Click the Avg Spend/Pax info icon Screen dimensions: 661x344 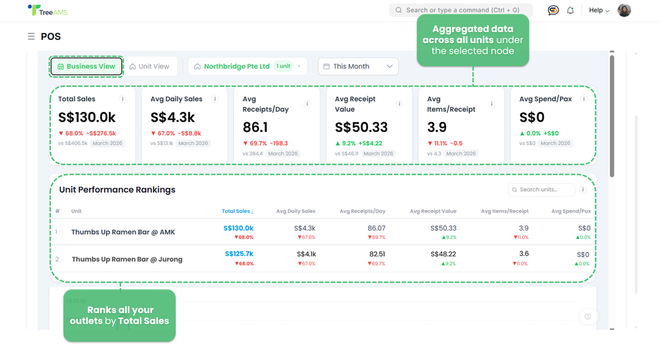pos(584,99)
